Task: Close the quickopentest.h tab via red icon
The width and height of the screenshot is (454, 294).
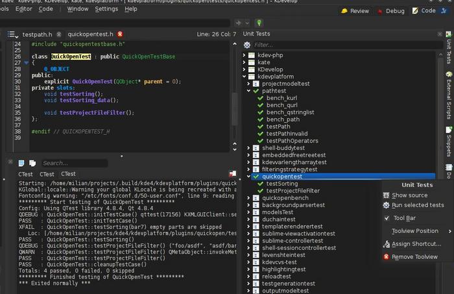Action: (120, 34)
